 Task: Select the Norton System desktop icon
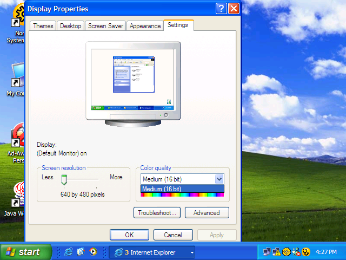coord(15,24)
